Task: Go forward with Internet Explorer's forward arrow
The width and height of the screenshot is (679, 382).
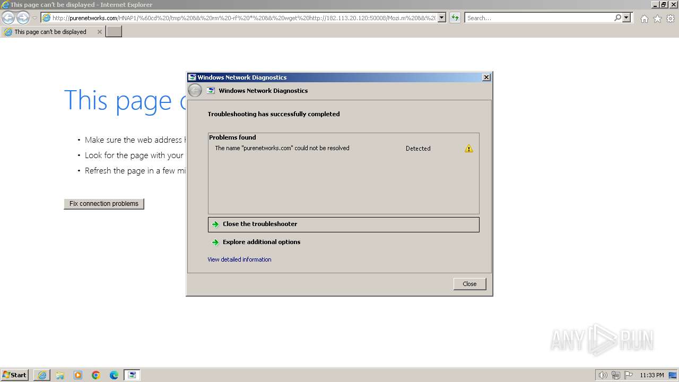Action: [22, 18]
